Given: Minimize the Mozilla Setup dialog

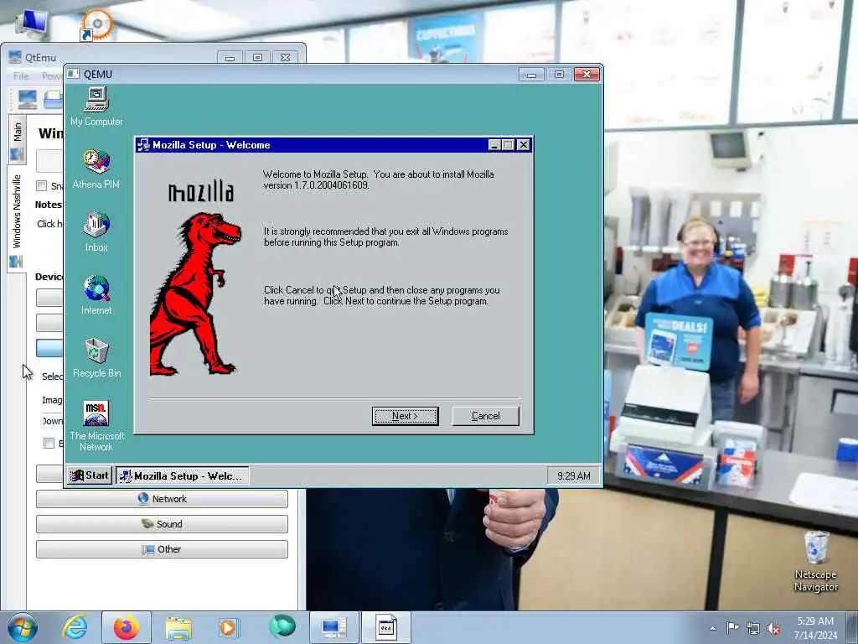Looking at the screenshot, I should coord(494,144).
